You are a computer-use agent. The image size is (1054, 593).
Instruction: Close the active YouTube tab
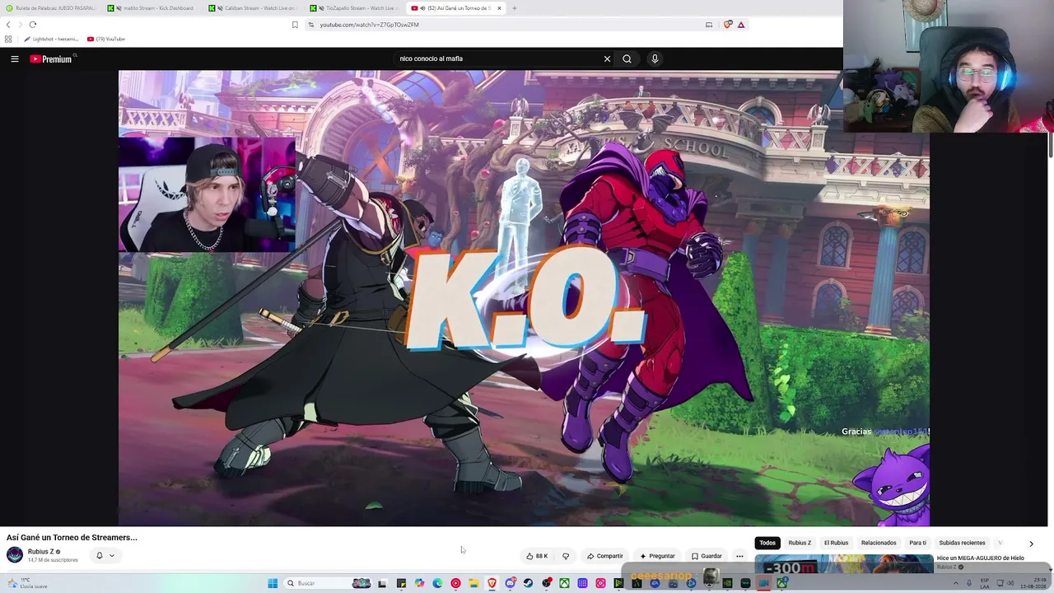499,8
